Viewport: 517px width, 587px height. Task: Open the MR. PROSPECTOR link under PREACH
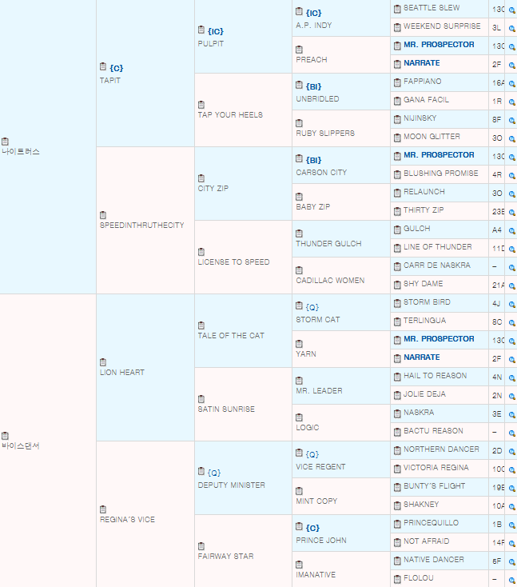[x=439, y=45]
